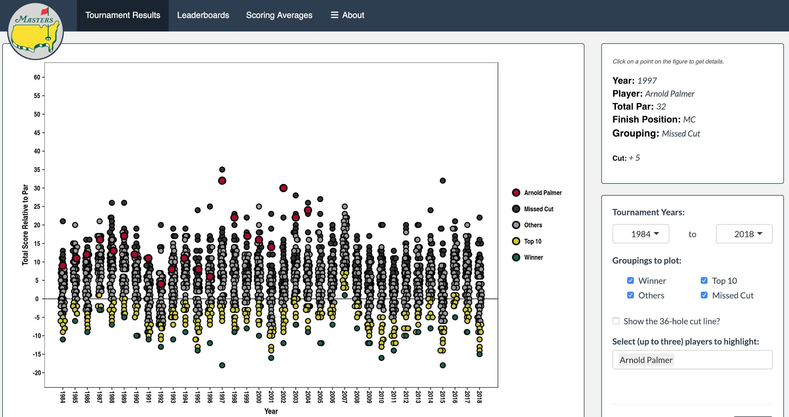Uncheck the Missed Cut grouping checkbox
The image size is (789, 417).
click(x=704, y=295)
